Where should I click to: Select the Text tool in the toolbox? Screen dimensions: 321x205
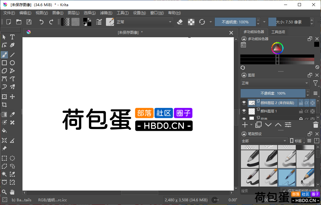click(12, 37)
